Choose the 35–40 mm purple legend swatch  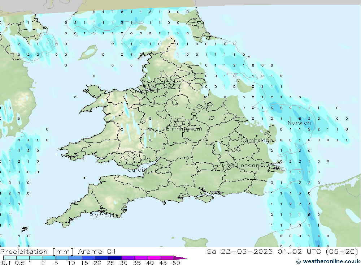(141, 258)
